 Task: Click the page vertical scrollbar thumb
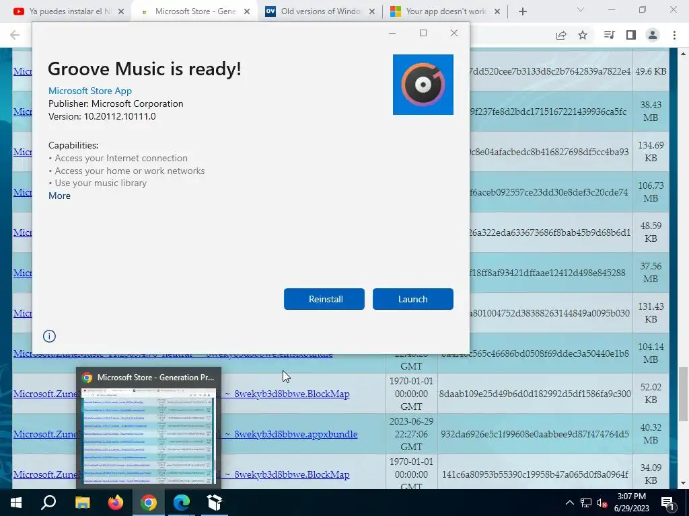(683, 394)
